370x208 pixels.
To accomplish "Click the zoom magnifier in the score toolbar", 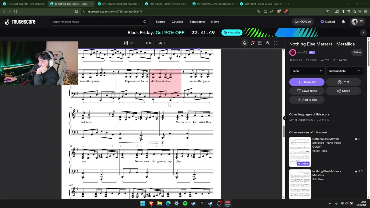I will pyautogui.click(x=268, y=43).
